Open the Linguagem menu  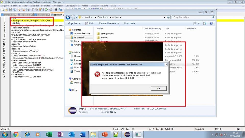58,6
